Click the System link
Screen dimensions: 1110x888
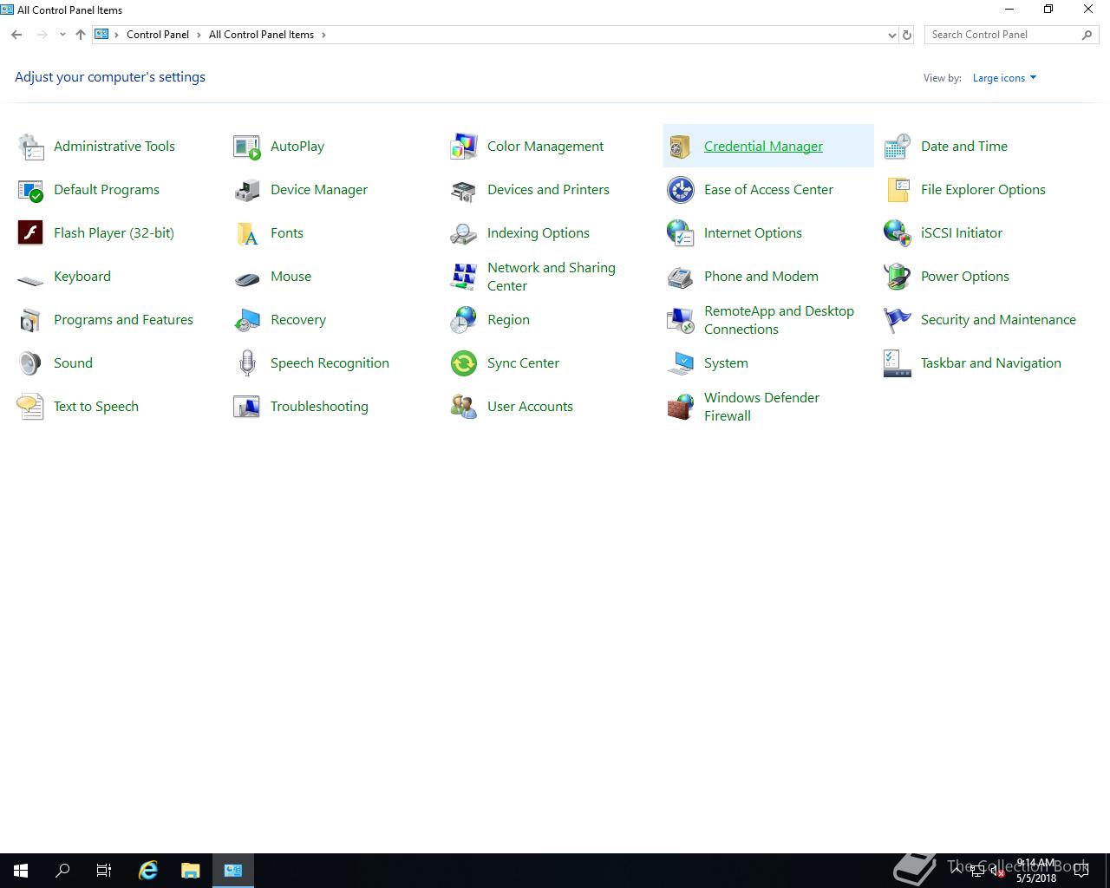pos(726,363)
